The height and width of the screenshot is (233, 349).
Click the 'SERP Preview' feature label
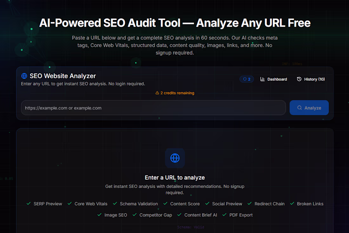(48, 204)
